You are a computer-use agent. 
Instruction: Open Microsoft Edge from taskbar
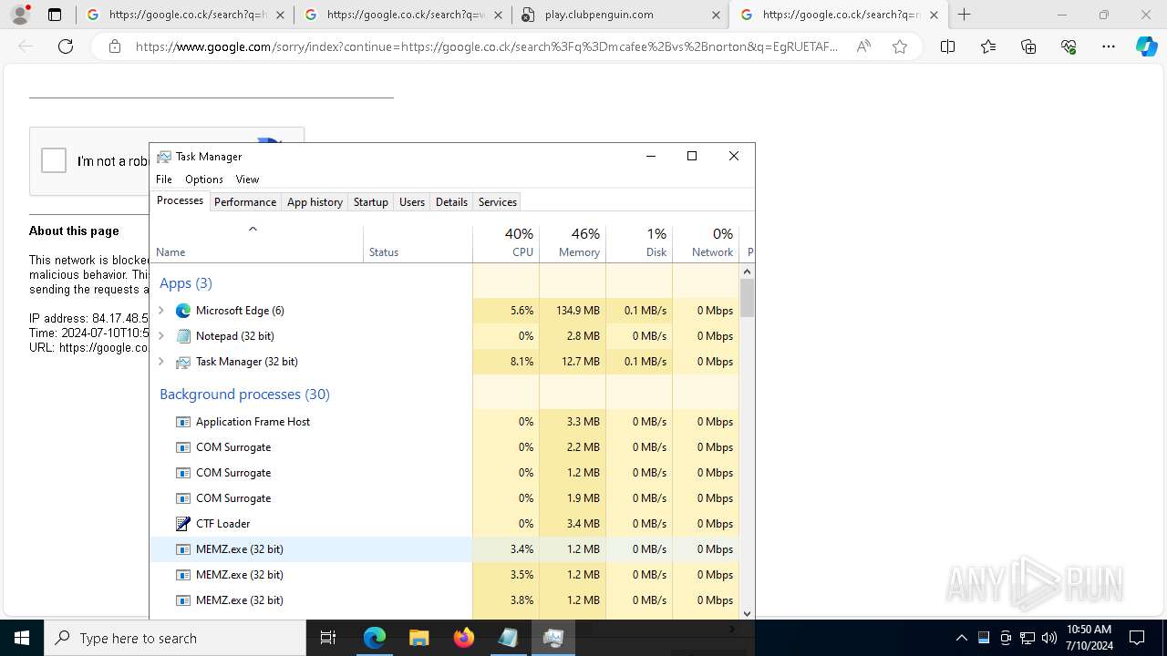[x=375, y=638]
